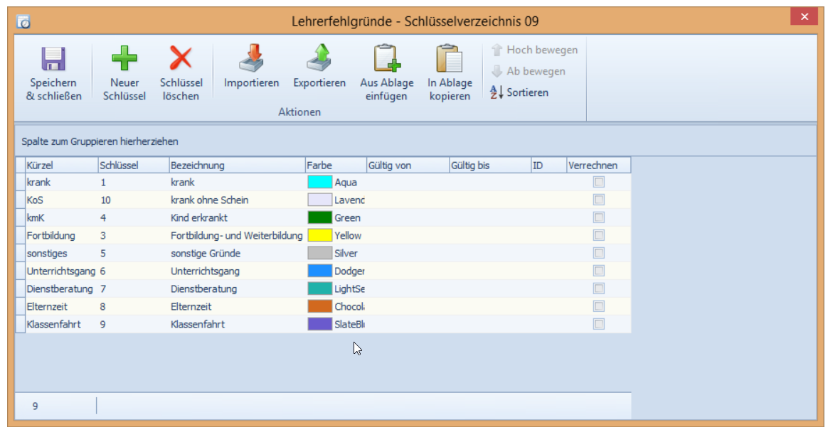Click the Lavender color swatch
Screen dimensions: 828x427
pos(320,200)
